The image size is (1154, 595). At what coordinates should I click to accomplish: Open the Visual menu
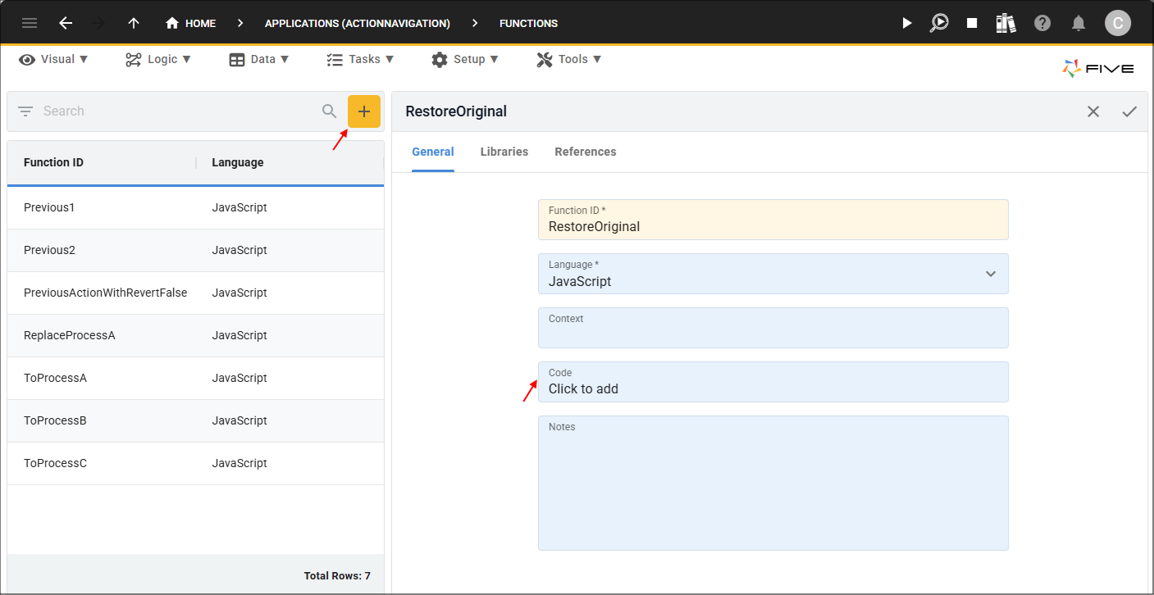coord(54,59)
